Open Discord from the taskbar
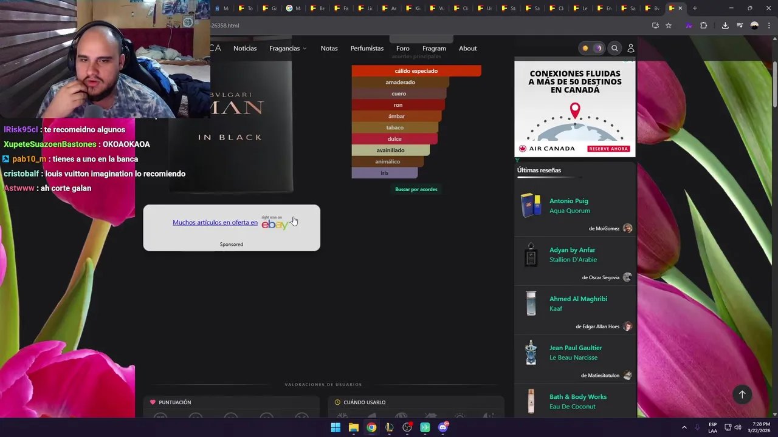 pos(443,427)
